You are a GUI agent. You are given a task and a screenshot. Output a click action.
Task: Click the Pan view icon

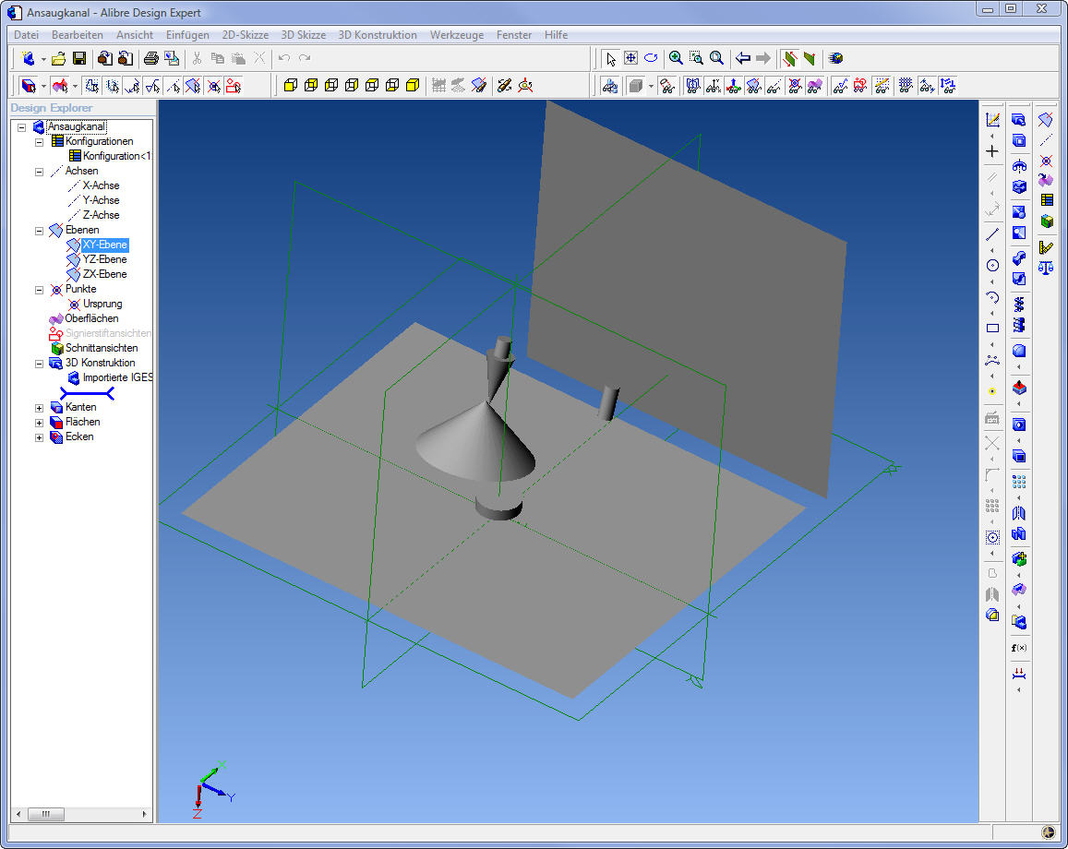[x=630, y=58]
